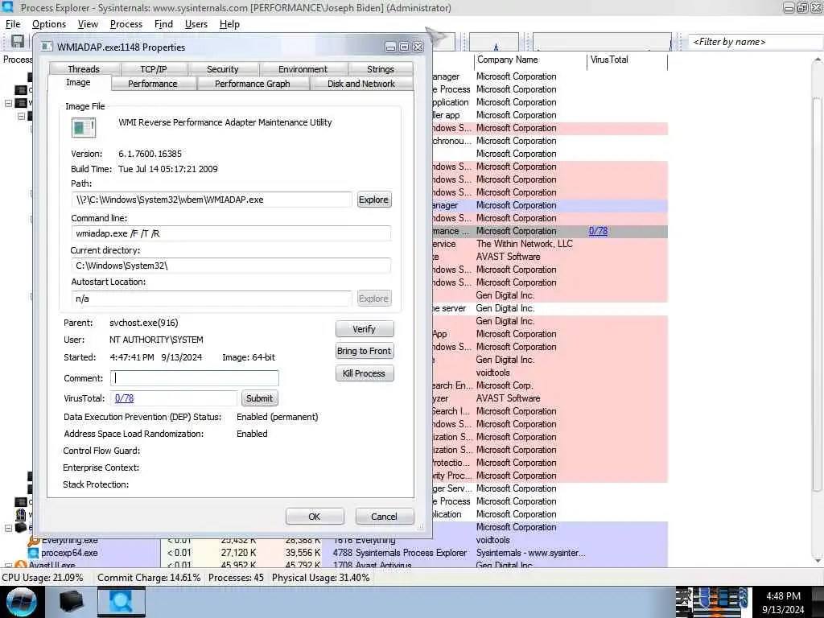Open the Options menu
Screen dimensions: 824x618
click(49, 24)
